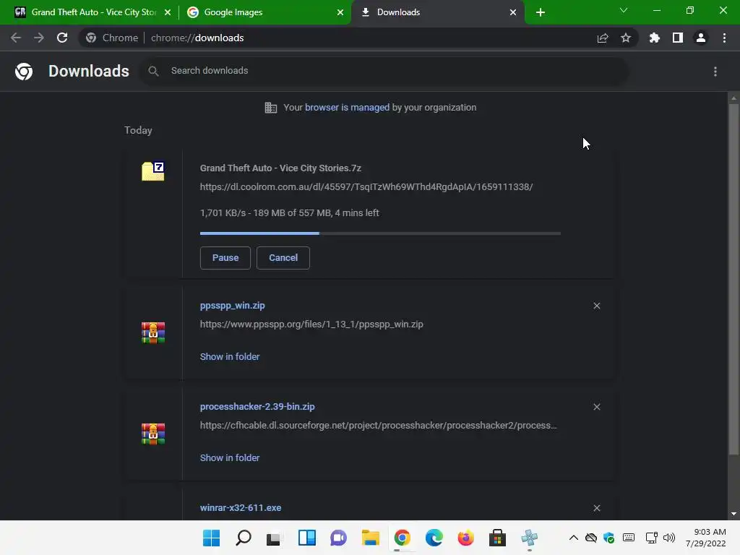740x555 pixels.
Task: Close the Grand Theft Auto tab
Action: [168, 12]
